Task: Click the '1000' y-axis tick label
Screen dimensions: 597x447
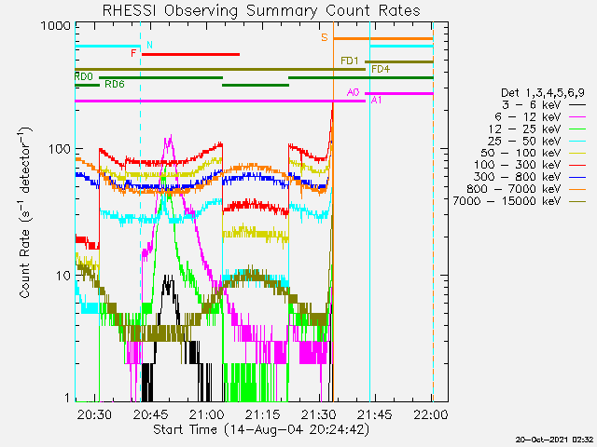Action: (56, 26)
